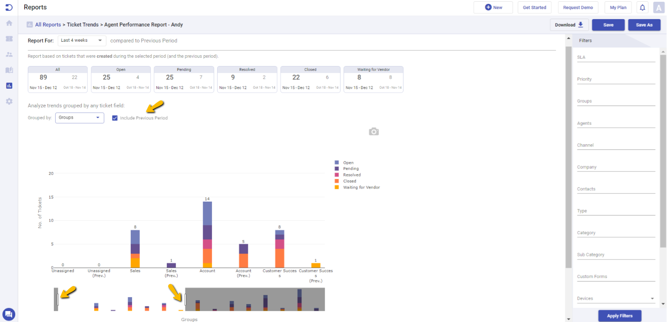Select the Pending summary card
This screenshot has height=322, width=667.
(x=184, y=79)
